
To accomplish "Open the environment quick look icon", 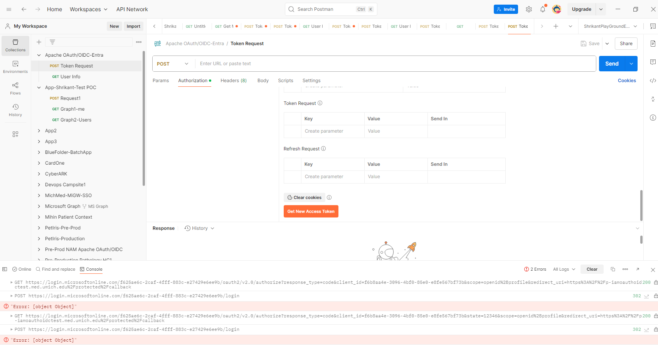I will 653,26.
